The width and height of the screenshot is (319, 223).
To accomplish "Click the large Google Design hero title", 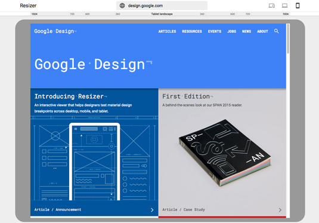I will (93, 64).
